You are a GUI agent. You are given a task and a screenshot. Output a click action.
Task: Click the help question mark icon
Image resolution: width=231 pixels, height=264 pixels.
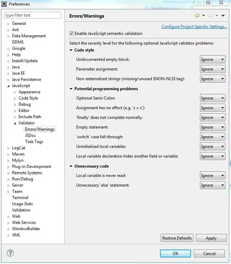coord(10,253)
